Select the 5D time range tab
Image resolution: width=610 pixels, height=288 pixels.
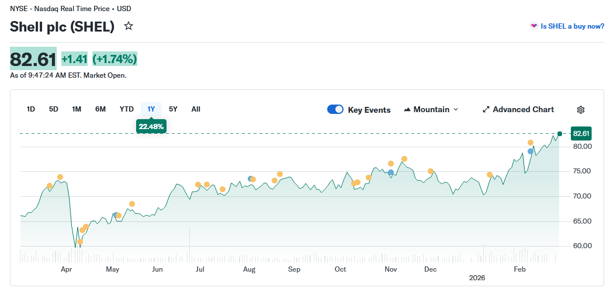click(54, 109)
